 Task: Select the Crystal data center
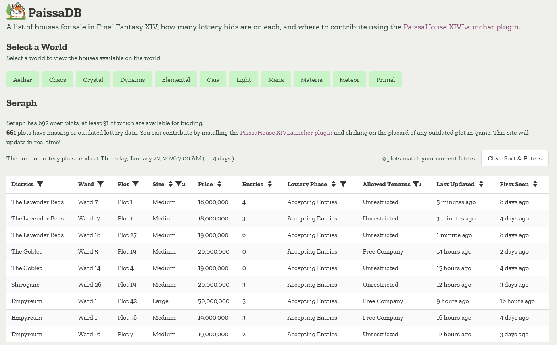tap(93, 80)
